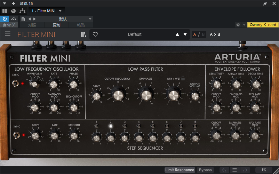Image resolution: width=279 pixels, height=174 pixels.
Task: Click the CPU meter 1% display
Action: pyautogui.click(x=264, y=170)
